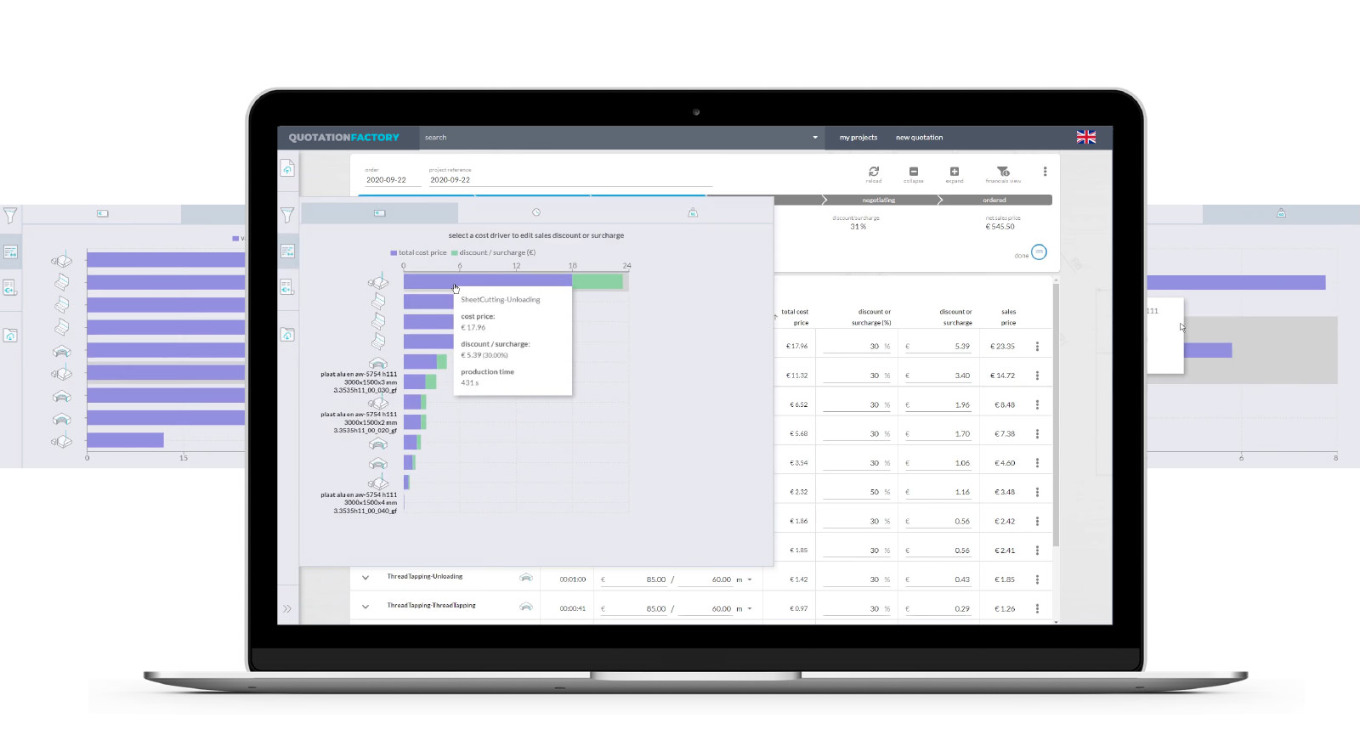Click the new quotation menu item

pos(919,138)
